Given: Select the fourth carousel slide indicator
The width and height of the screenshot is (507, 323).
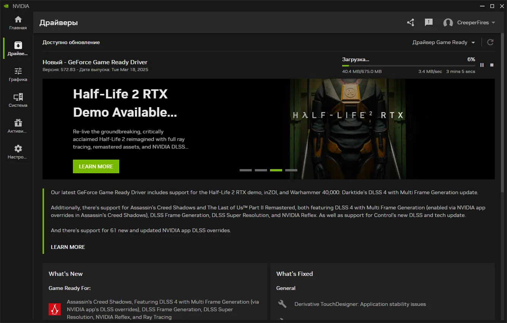Looking at the screenshot, I should pyautogui.click(x=291, y=170).
